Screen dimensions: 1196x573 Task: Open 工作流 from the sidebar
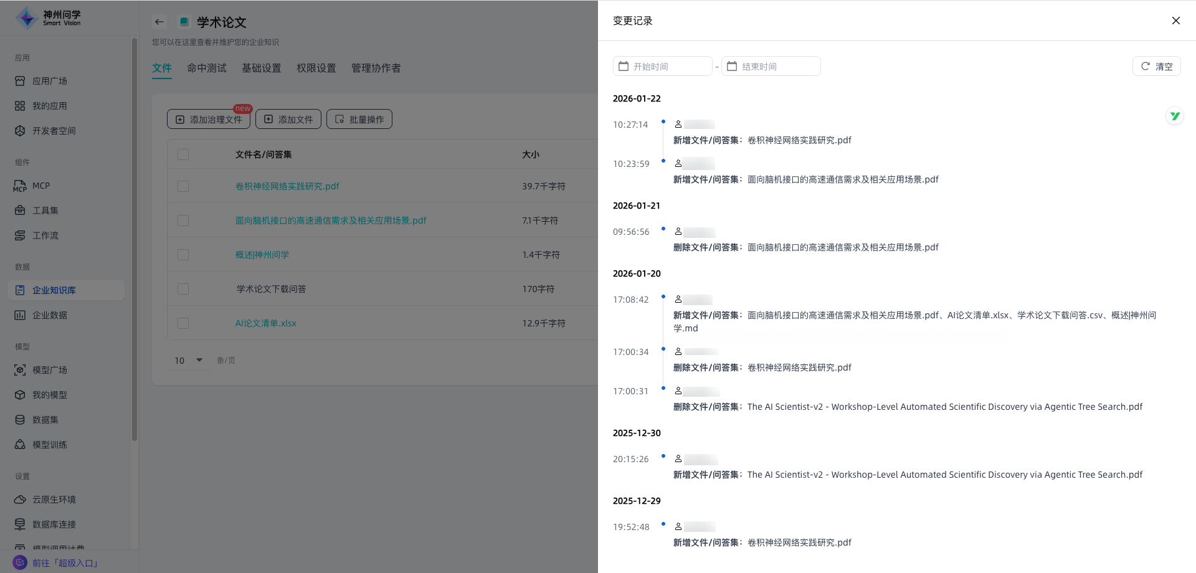pyautogui.click(x=45, y=235)
